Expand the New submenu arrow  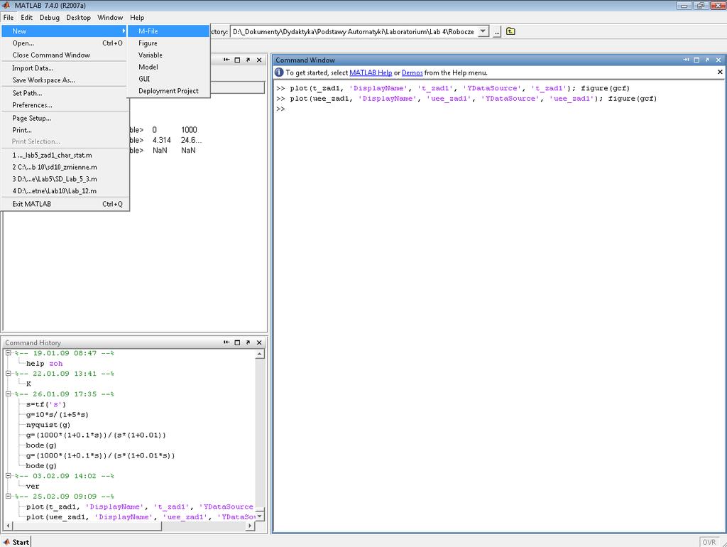pyautogui.click(x=124, y=31)
